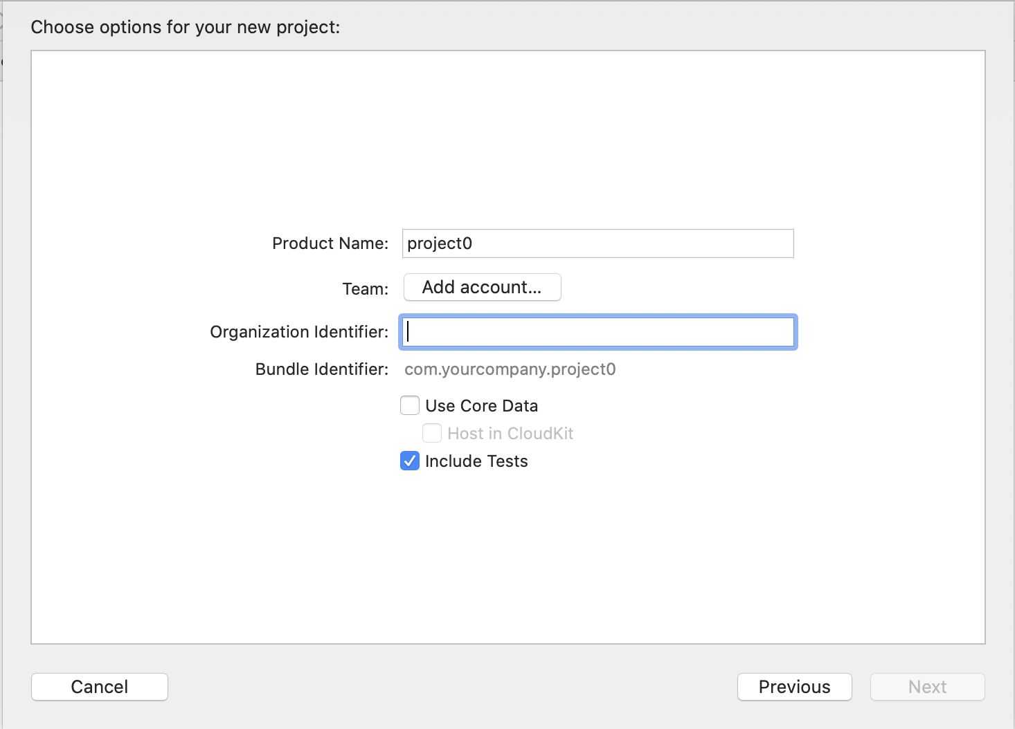Click the Next button
Viewport: 1015px width, 729px height.
[927, 687]
